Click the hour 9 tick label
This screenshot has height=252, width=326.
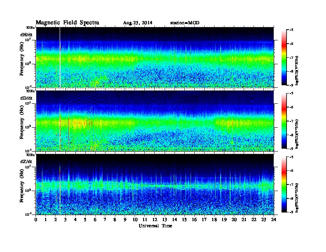(x=125, y=219)
